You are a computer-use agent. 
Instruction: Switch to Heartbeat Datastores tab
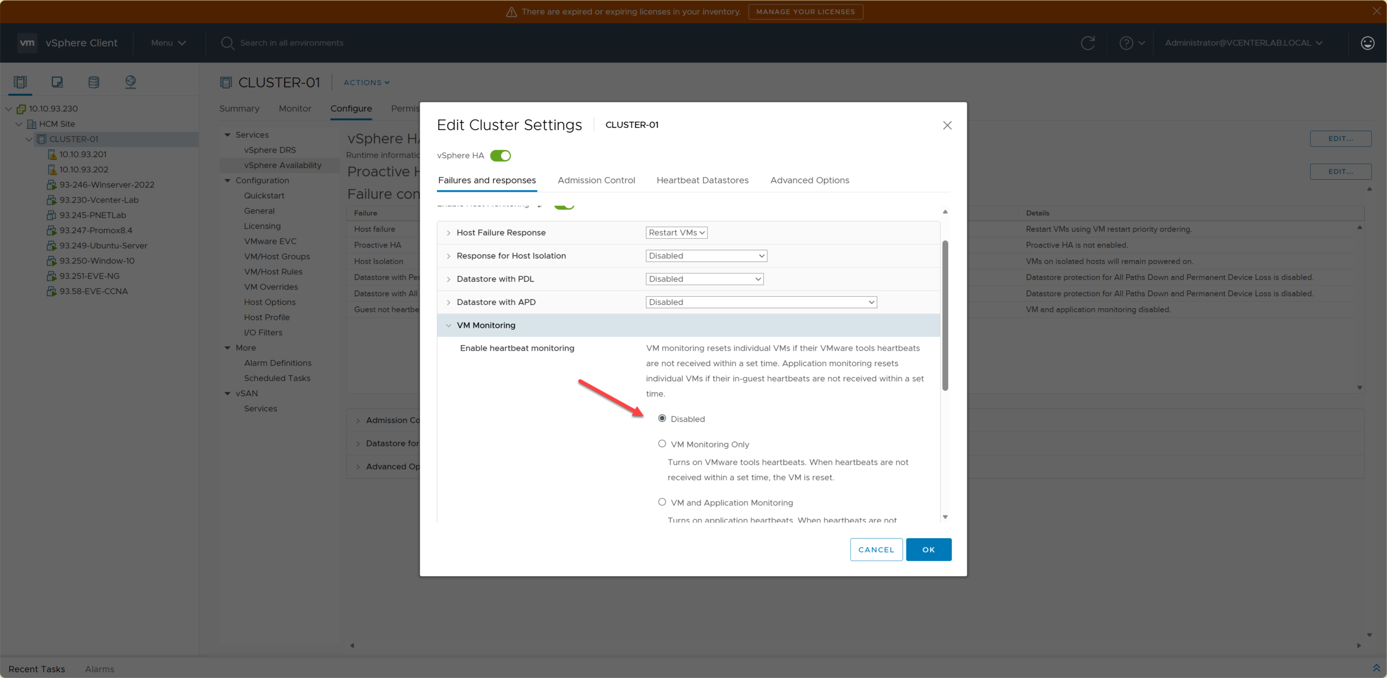[702, 180]
